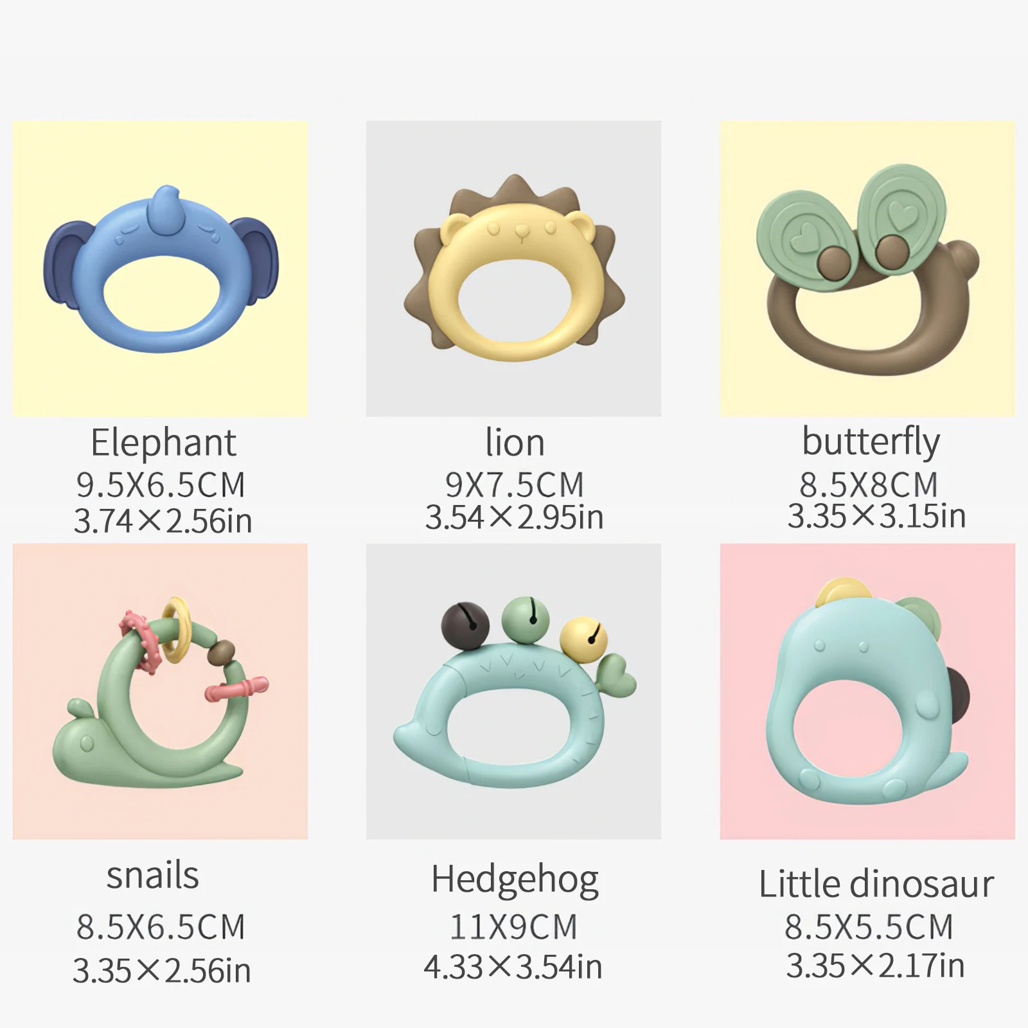Click the 9X7.5CM lion dimension
The height and width of the screenshot is (1028, 1028).
click(515, 485)
